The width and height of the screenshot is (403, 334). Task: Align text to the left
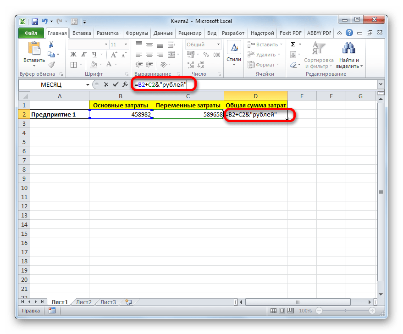pyautogui.click(x=139, y=55)
